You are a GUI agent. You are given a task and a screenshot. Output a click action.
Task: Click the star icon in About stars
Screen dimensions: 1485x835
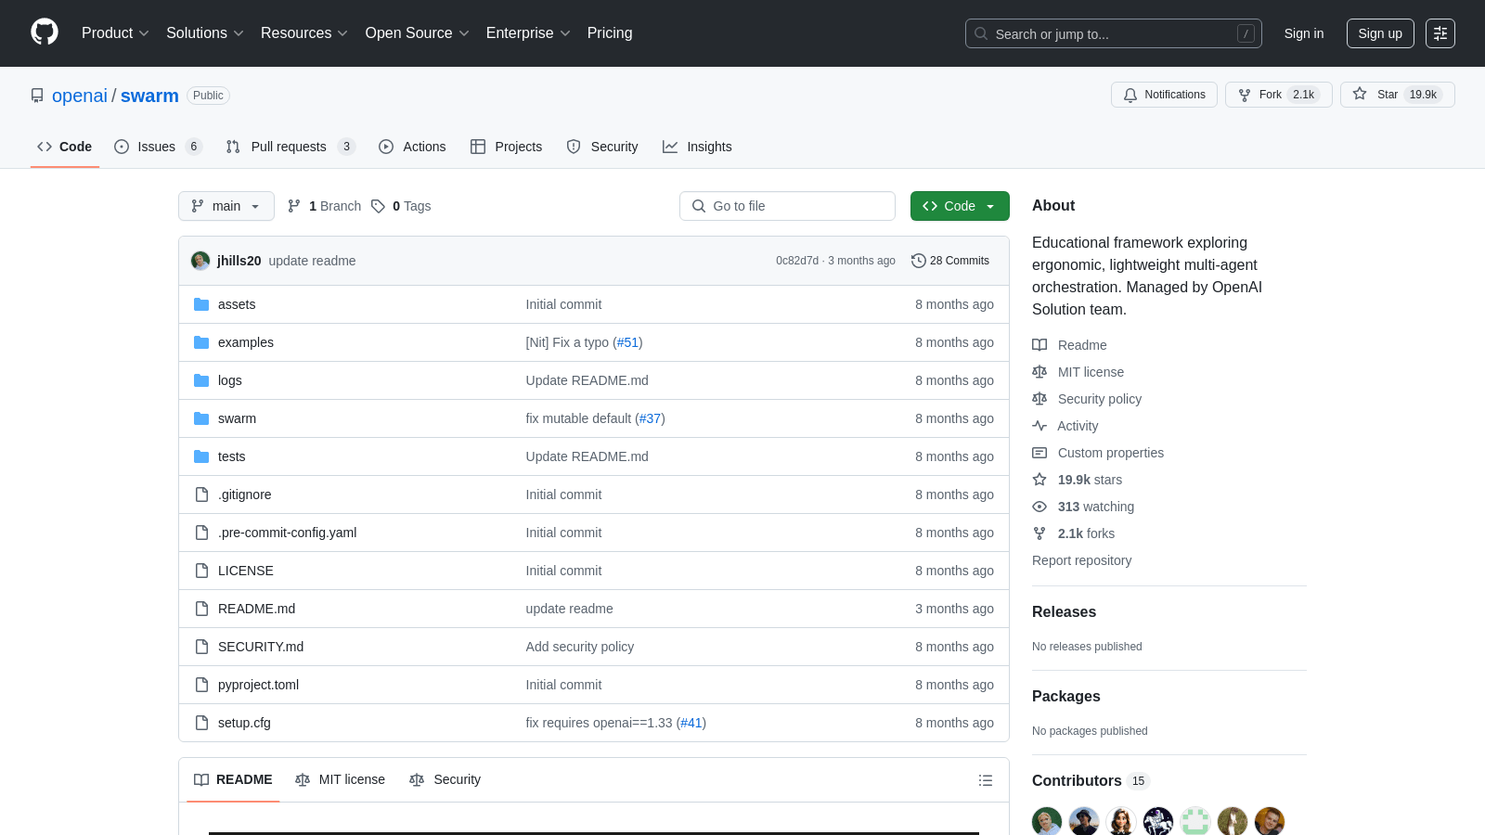click(x=1039, y=480)
